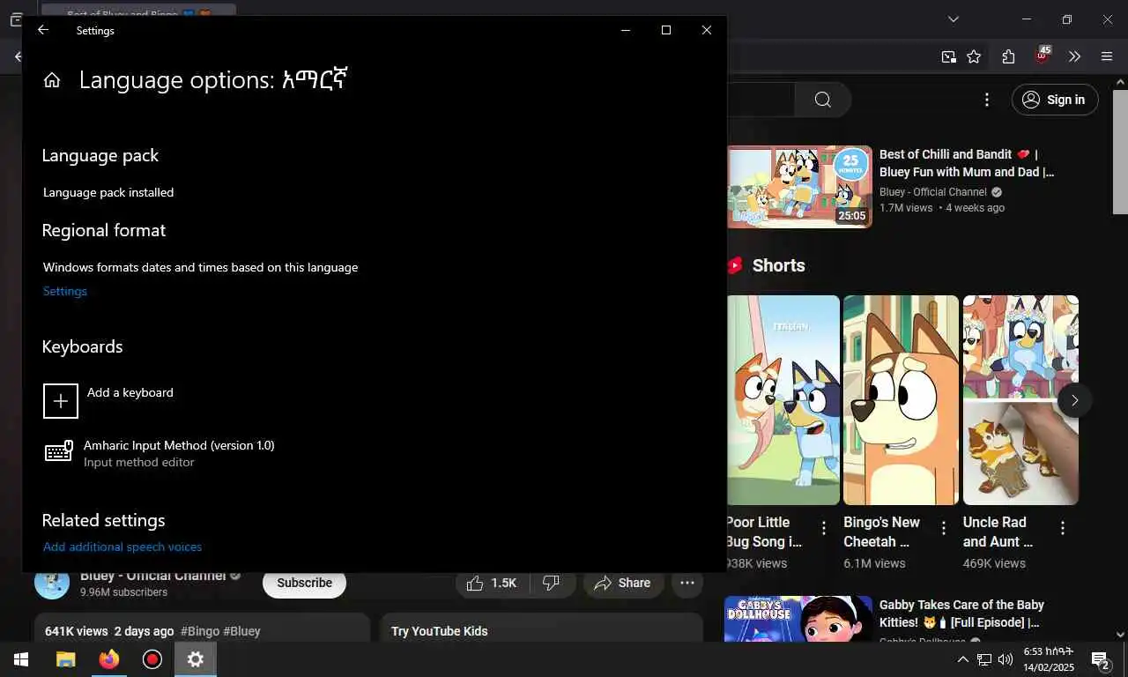Open Gabby's Dollhouse video thumbnail
This screenshot has height=677, width=1128.
pos(798,619)
